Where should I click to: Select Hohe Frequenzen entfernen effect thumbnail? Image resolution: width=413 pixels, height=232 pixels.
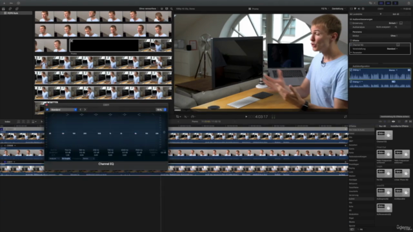coord(385,154)
